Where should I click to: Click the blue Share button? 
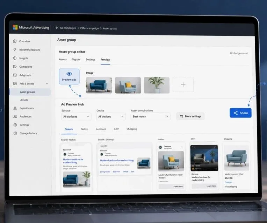(240, 113)
